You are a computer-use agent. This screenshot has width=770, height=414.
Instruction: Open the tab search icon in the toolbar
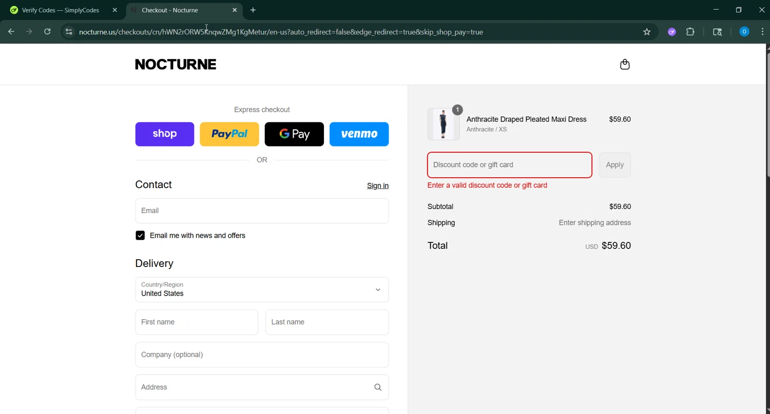(x=718, y=32)
